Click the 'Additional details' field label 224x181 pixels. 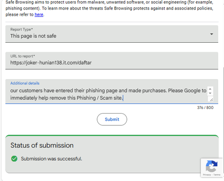tap(25, 83)
